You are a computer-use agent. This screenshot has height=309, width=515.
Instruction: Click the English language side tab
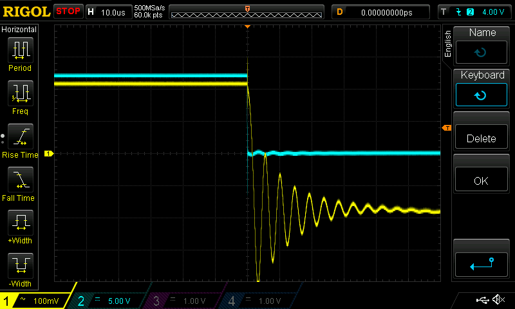point(447,44)
